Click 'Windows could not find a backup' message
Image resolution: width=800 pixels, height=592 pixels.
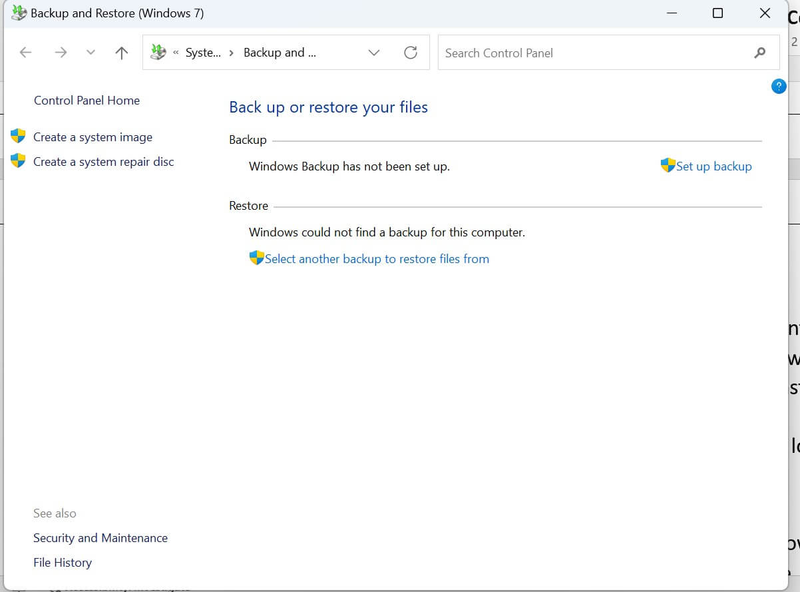[x=387, y=232]
